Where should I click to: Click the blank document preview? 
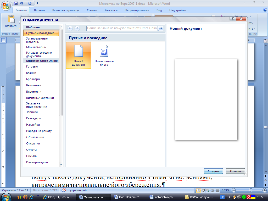pos(206,100)
